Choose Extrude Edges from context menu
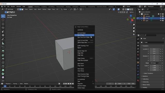Viewport: 165px width, 93px height. (84, 33)
